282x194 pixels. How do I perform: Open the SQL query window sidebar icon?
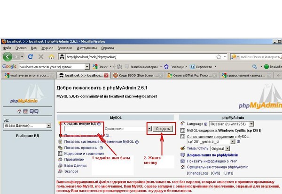pyautogui.click(x=25, y=111)
